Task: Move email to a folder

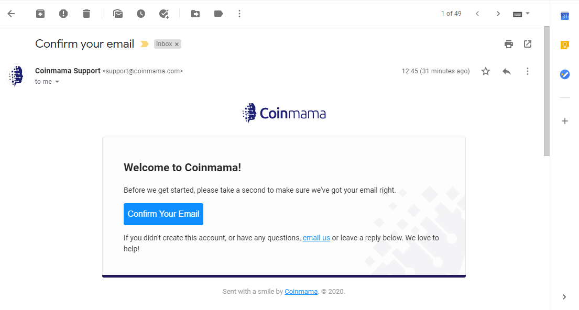Action: tap(195, 14)
